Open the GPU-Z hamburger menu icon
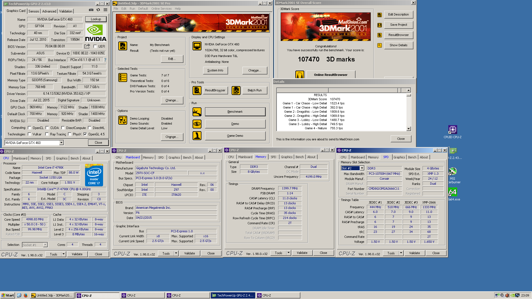532x299 pixels. pos(105,10)
